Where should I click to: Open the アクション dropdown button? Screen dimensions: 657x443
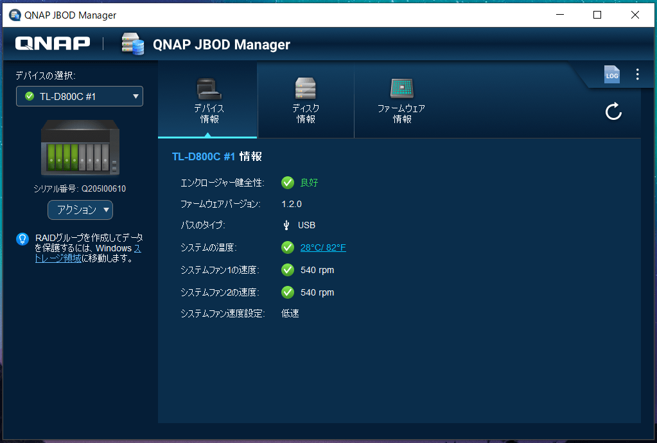click(80, 210)
